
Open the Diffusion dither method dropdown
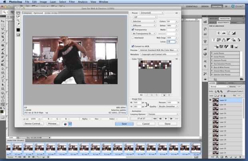click(x=144, y=26)
